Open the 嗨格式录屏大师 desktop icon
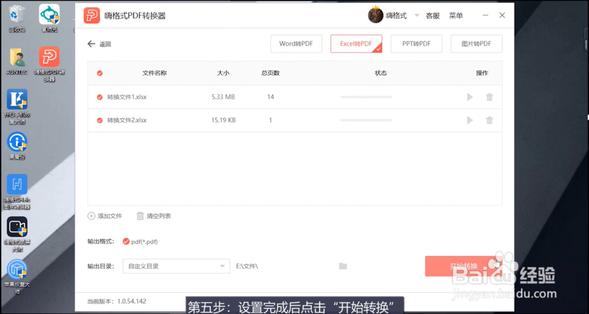The width and height of the screenshot is (589, 314). pos(17,234)
